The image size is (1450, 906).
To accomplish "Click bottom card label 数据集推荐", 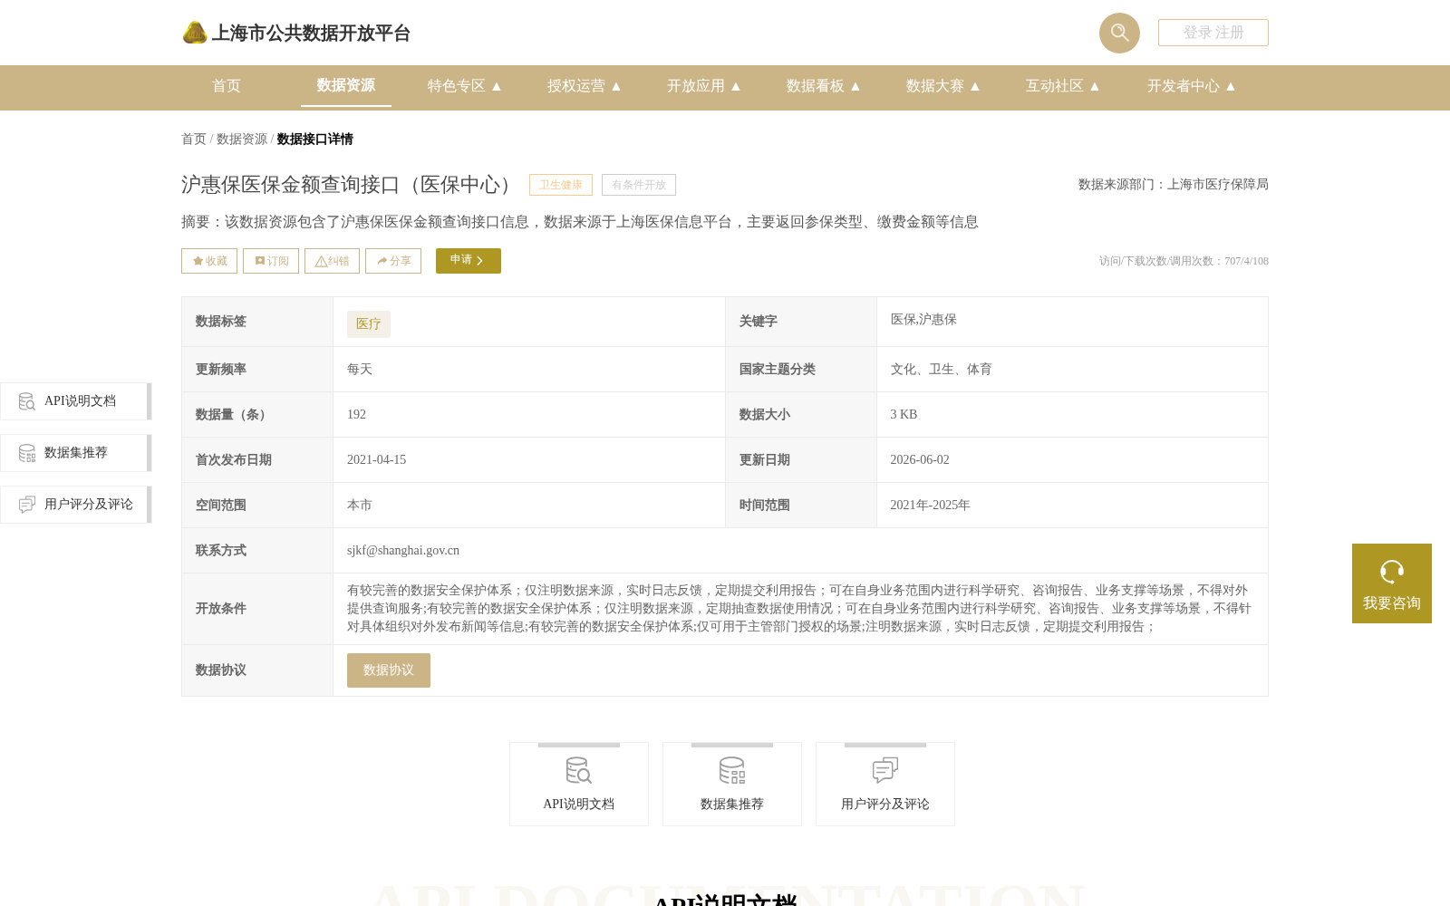I will tap(732, 805).
